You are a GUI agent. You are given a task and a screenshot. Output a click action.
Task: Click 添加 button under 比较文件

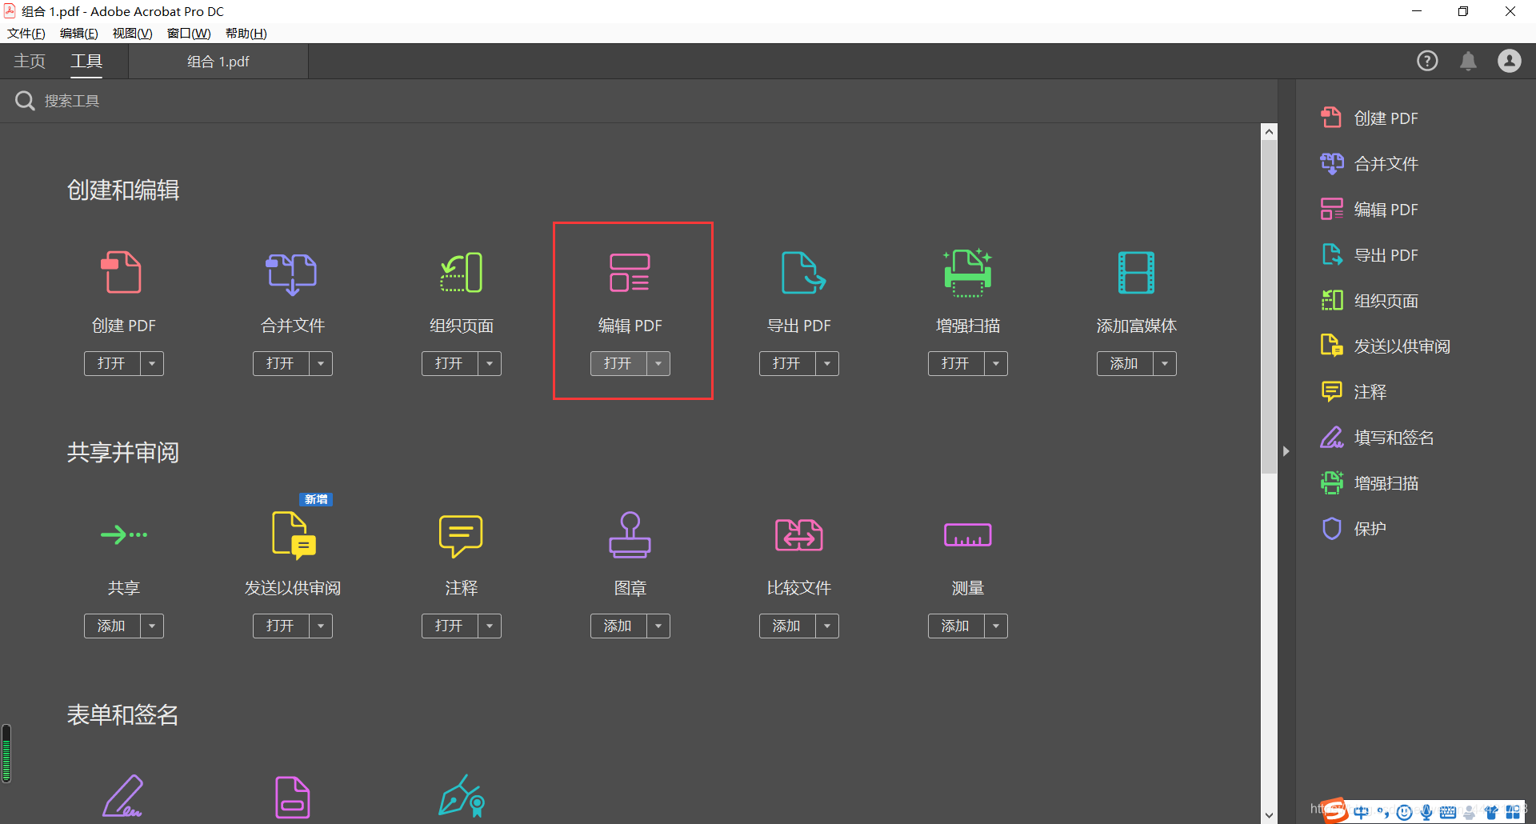click(787, 626)
